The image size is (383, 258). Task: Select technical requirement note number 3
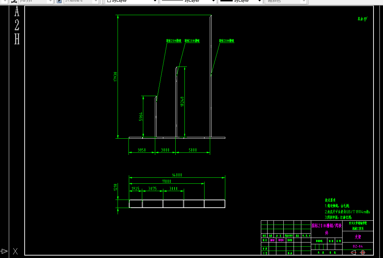click(x=338, y=218)
